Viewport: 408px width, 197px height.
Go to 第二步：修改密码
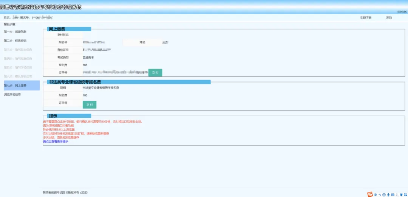click(15, 41)
